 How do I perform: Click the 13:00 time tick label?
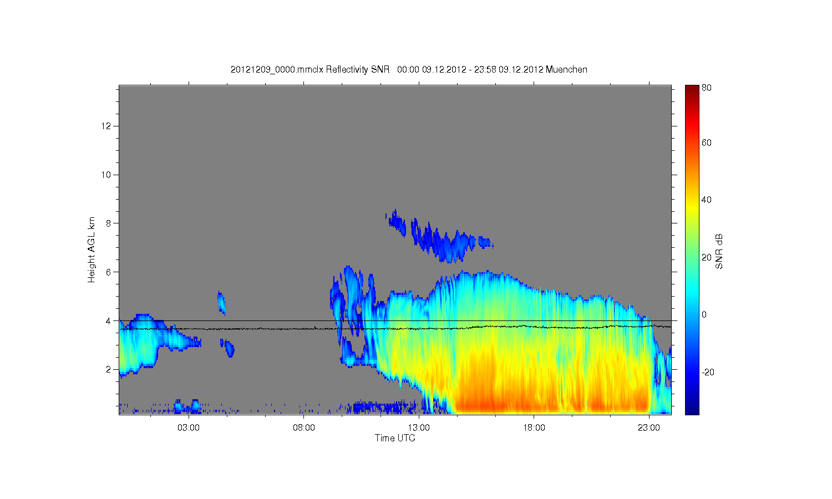[419, 427]
